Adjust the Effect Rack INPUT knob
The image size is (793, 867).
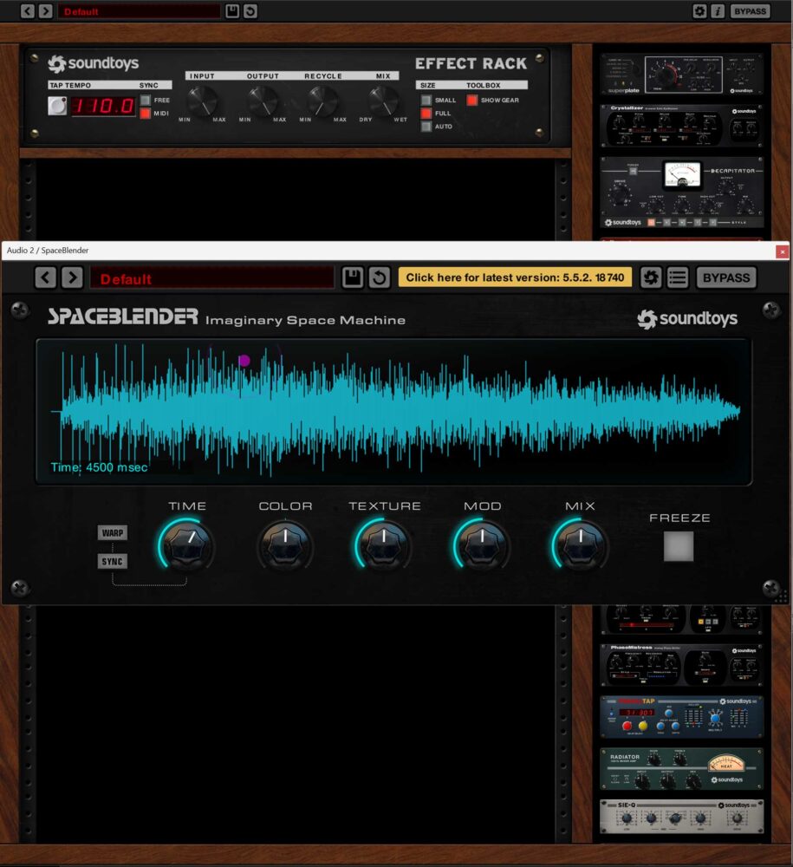[202, 101]
